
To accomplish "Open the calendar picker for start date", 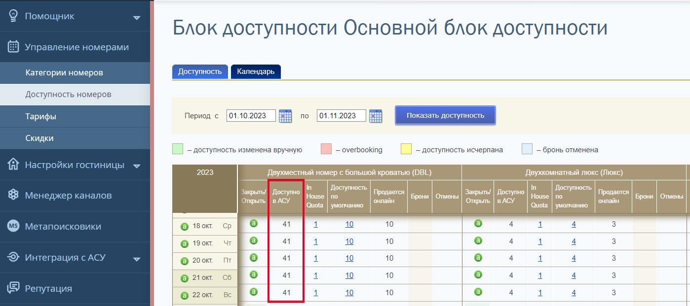I will pos(285,115).
